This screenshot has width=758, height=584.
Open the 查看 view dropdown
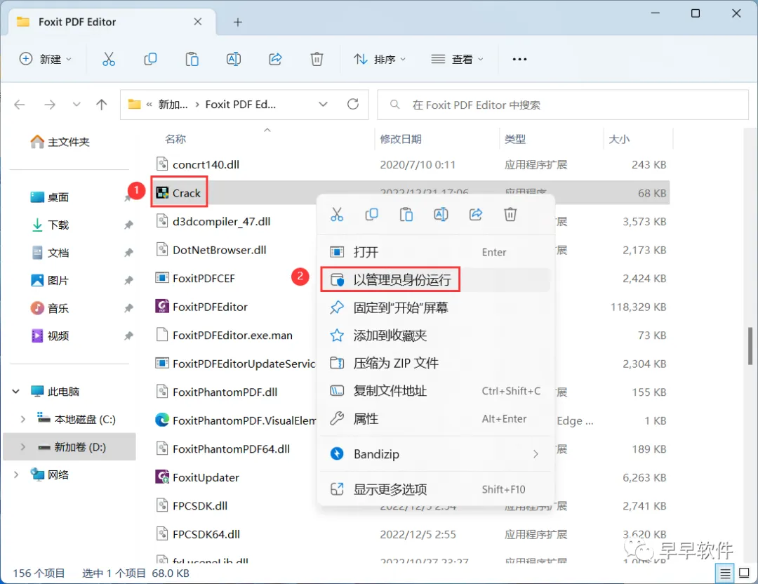click(458, 59)
